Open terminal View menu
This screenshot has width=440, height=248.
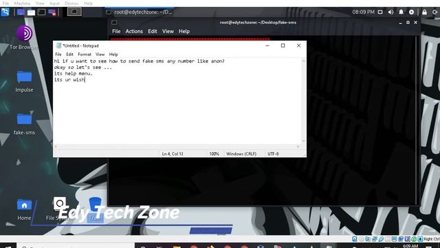point(168,31)
